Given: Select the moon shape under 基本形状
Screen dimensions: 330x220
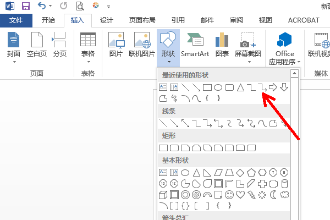Looking at the screenshot, I should pyautogui.click(x=273, y=195).
